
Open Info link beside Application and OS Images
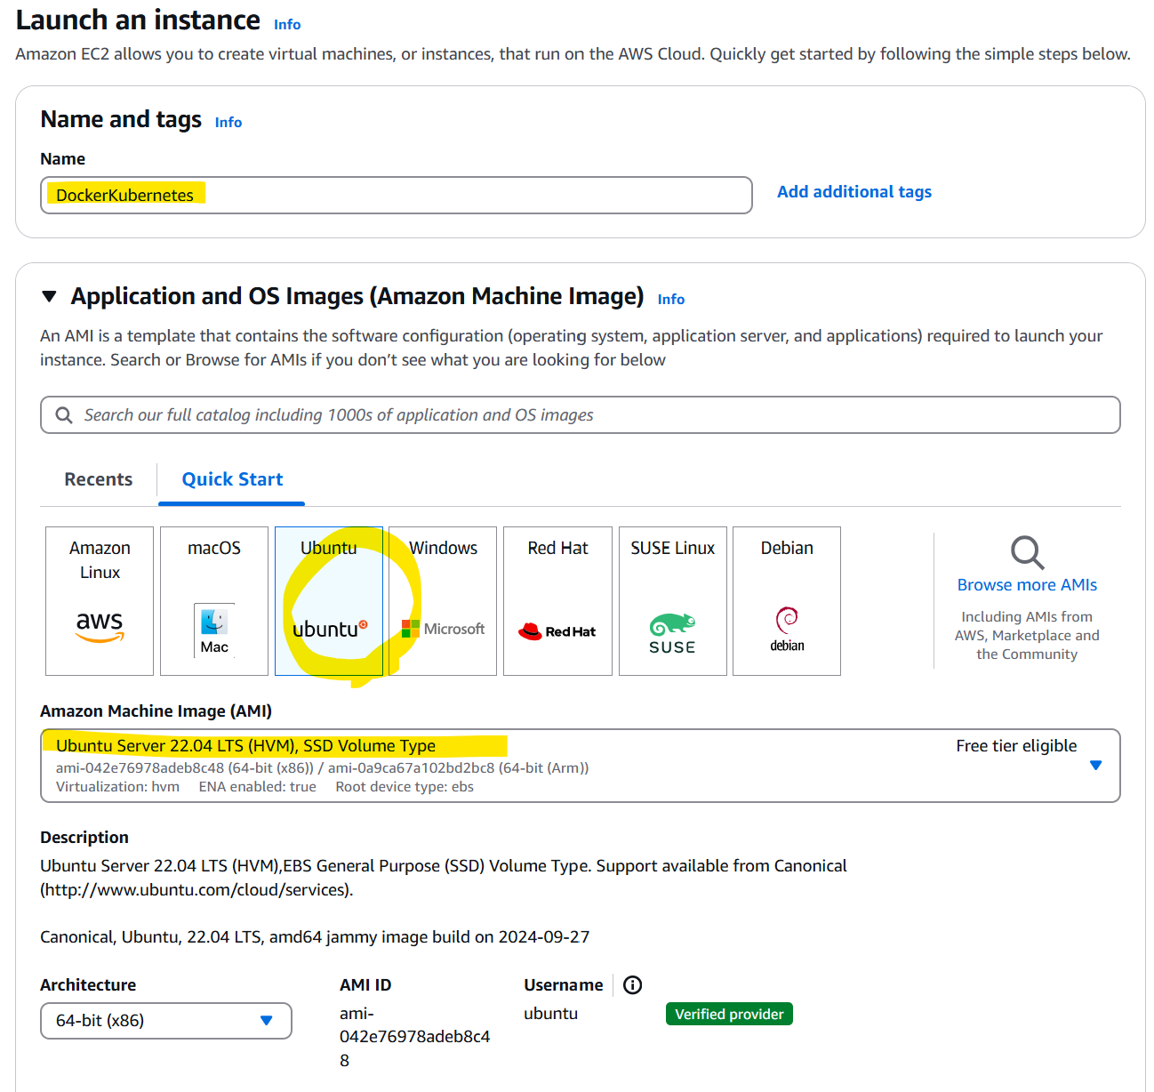pos(671,300)
